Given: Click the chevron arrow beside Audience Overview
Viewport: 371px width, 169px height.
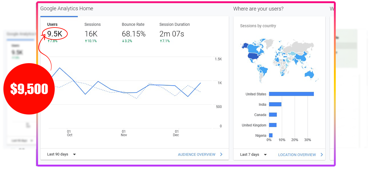Looking at the screenshot, I should [221, 154].
